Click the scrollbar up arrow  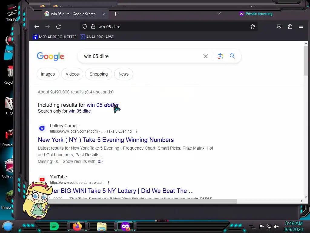[x=306, y=43]
